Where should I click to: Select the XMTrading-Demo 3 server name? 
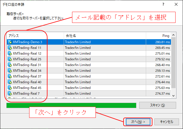coord(27,42)
